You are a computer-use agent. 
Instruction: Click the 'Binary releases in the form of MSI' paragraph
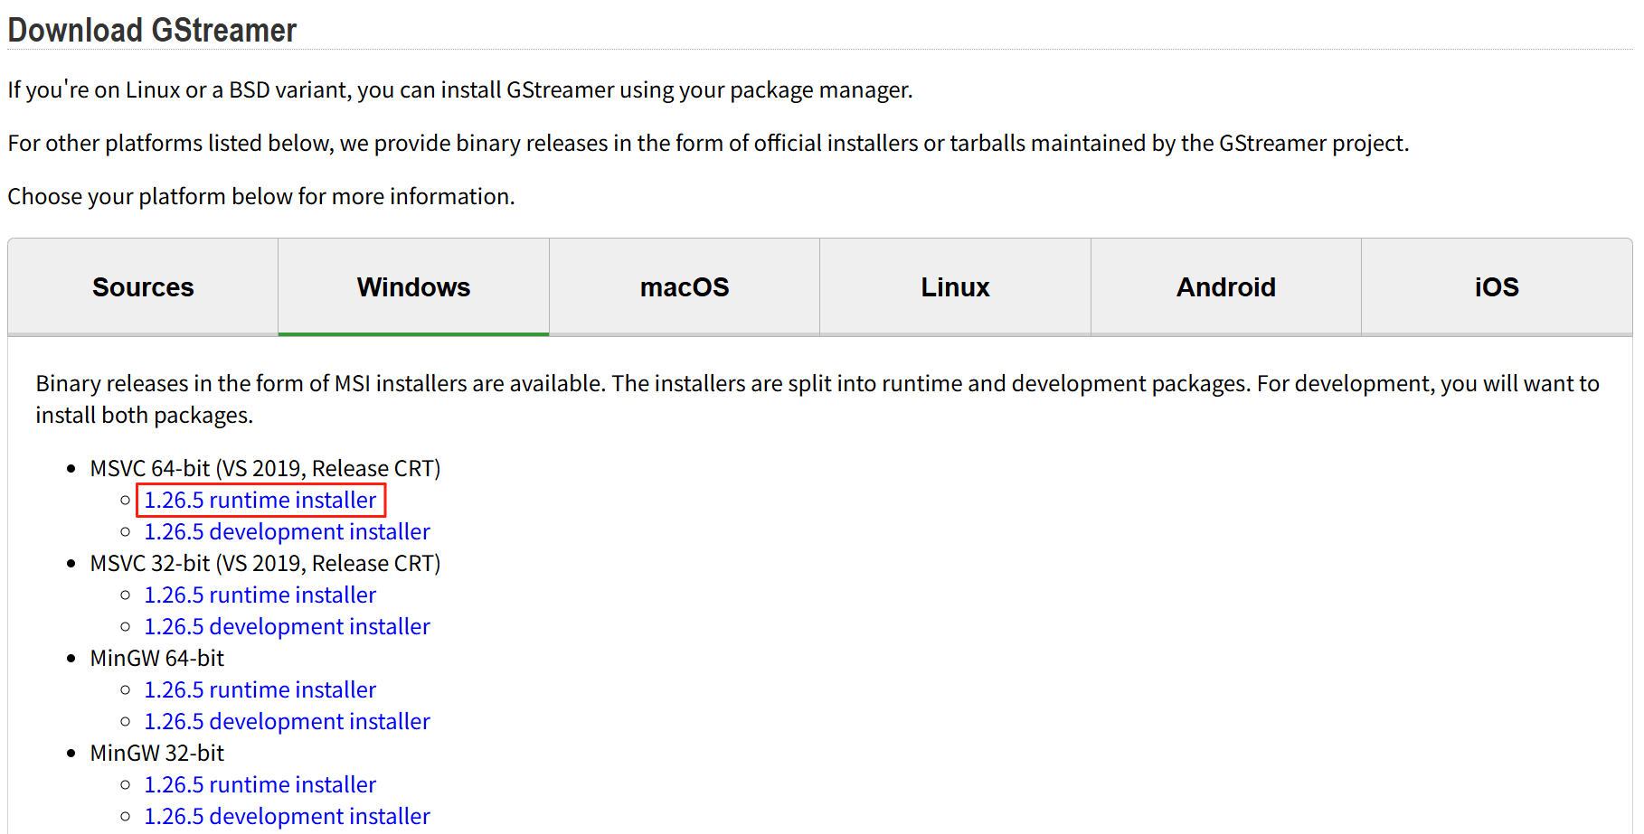817,398
